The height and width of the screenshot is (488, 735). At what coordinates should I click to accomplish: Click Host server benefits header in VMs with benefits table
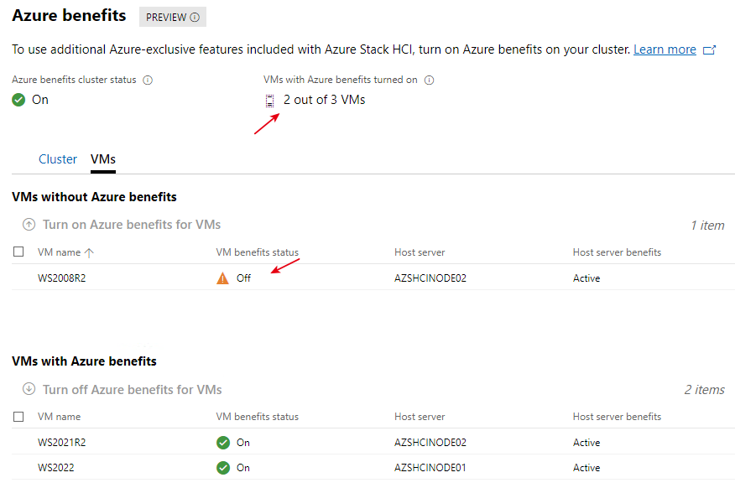point(617,417)
